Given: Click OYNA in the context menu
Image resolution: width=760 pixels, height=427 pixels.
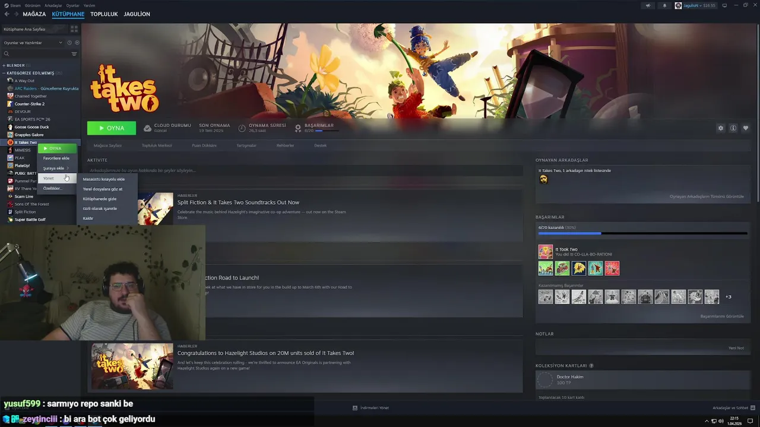Looking at the screenshot, I should click(x=58, y=148).
